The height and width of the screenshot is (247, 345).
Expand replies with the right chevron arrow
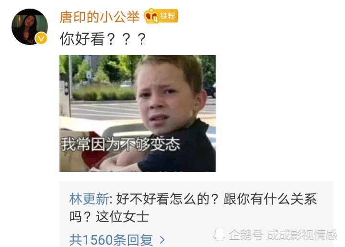pos(162,240)
